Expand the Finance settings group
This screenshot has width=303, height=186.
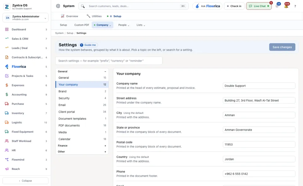click(105, 146)
